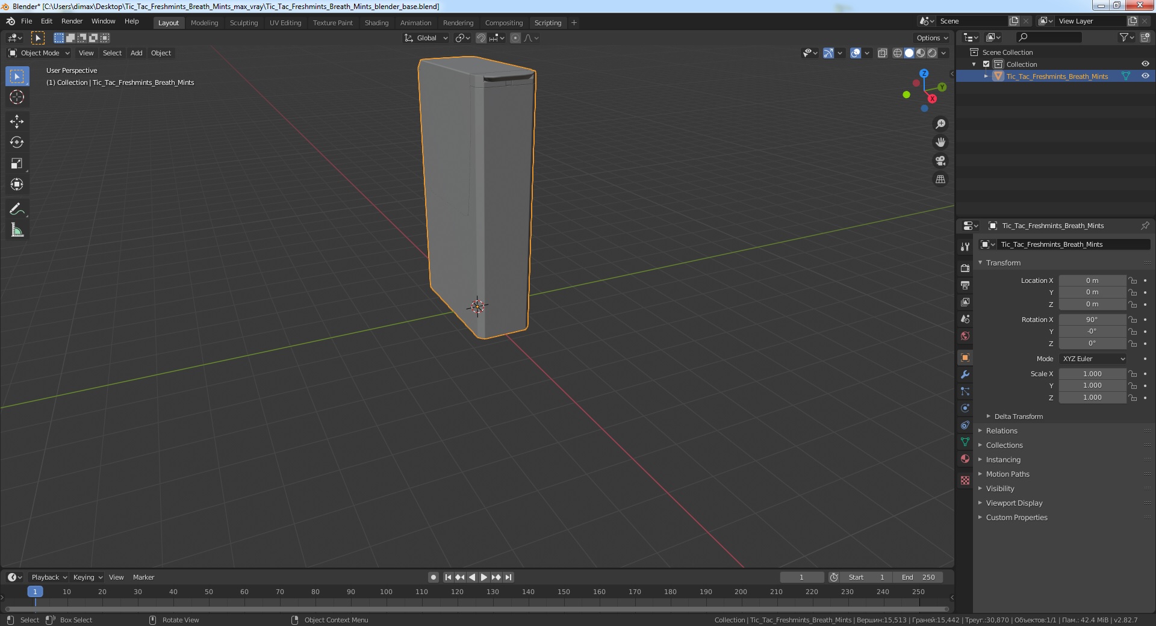Open Global transform orientation dropdown

tap(426, 38)
